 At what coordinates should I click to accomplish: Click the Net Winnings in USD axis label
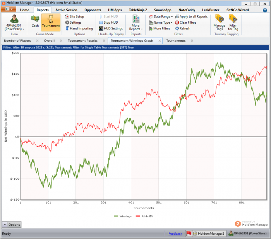click(x=6, y=126)
